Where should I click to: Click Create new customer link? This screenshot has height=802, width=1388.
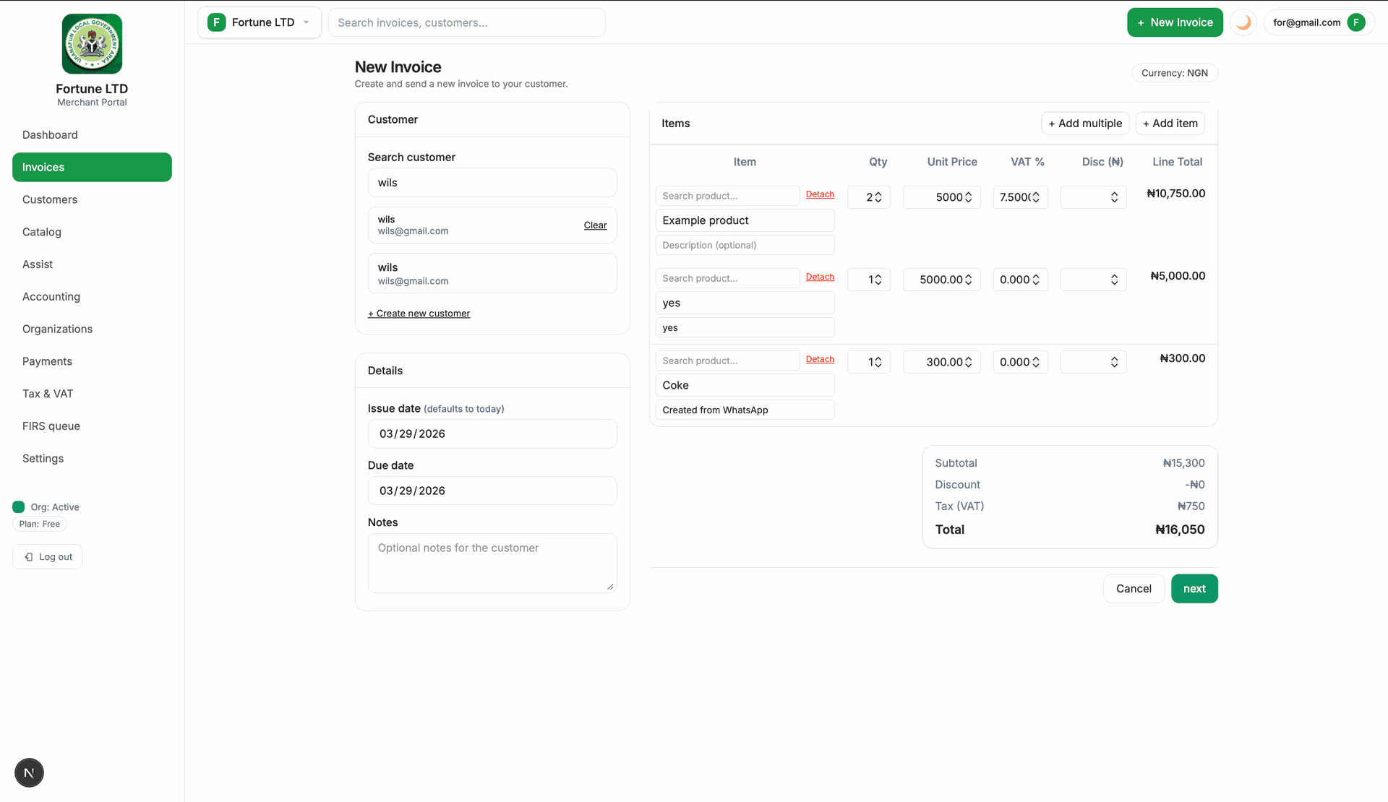pos(419,314)
